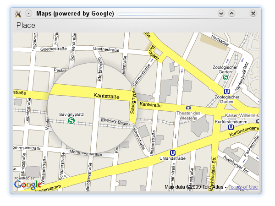The image size is (275, 206).
Task: Click the Savignyplatz S-Bahn station icon
Action: coord(71,120)
